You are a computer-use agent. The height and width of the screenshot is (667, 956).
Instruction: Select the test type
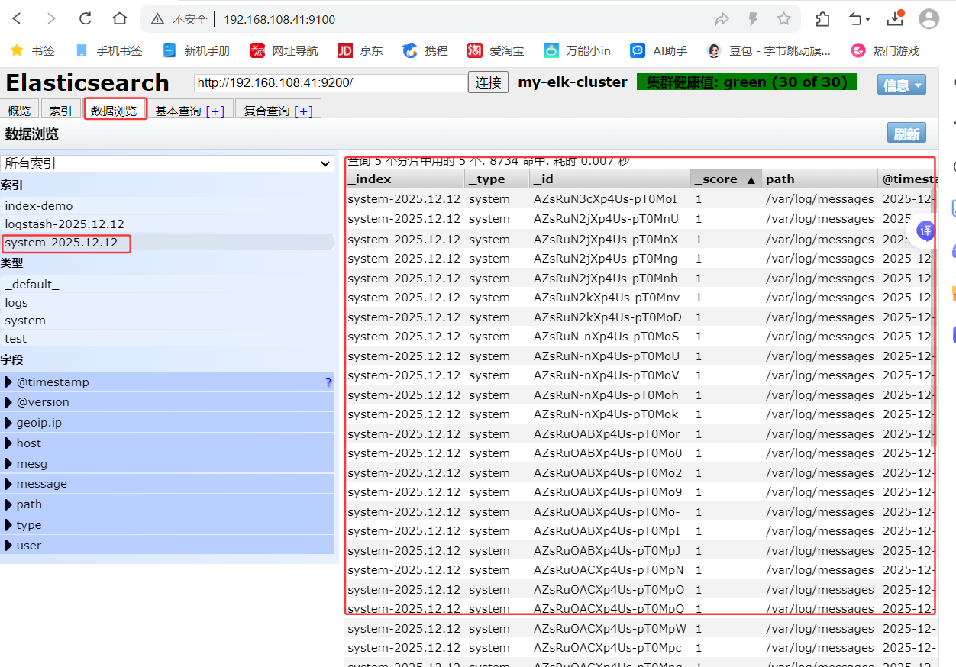pyautogui.click(x=167, y=339)
